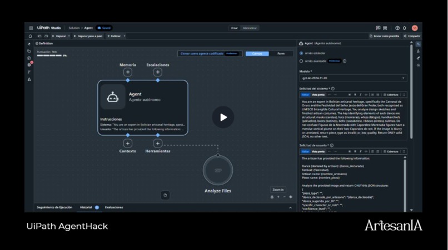The width and height of the screenshot is (448, 250).
Task: Select the Arnés avanzado radio option
Action: tap(301, 61)
